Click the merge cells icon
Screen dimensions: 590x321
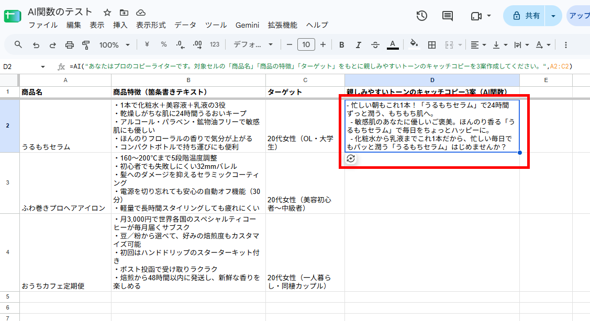pos(449,45)
